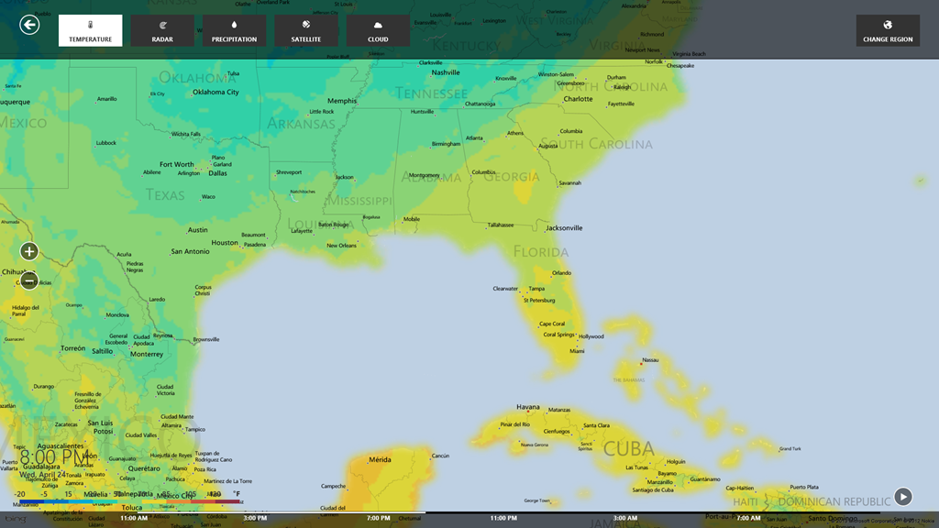The height and width of the screenshot is (528, 939).
Task: Play the weather map animation
Action: [903, 496]
